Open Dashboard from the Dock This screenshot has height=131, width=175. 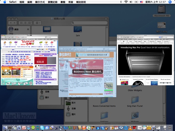click(x=10, y=128)
